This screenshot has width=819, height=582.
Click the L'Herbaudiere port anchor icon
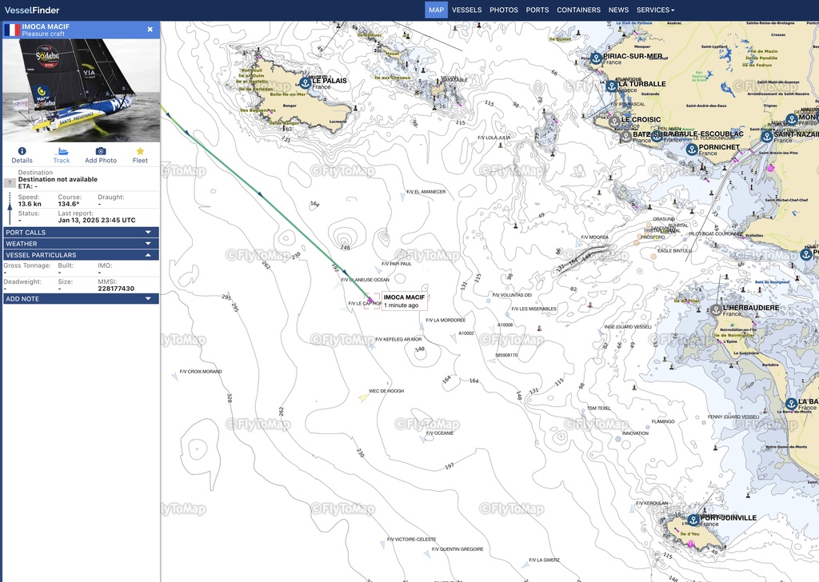(x=716, y=310)
